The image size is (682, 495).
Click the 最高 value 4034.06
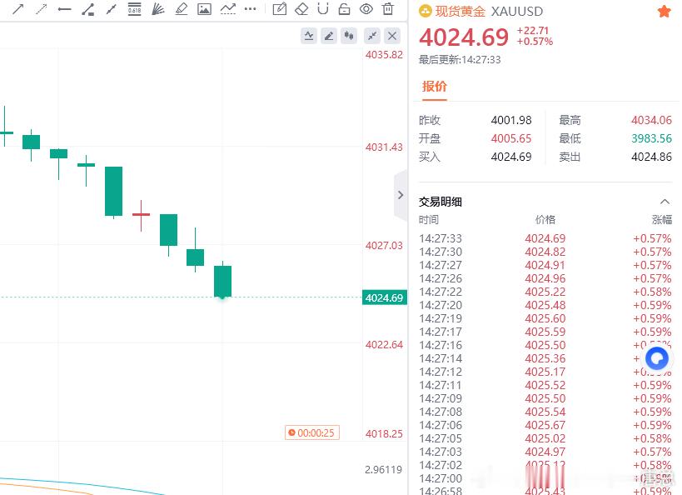click(x=651, y=120)
